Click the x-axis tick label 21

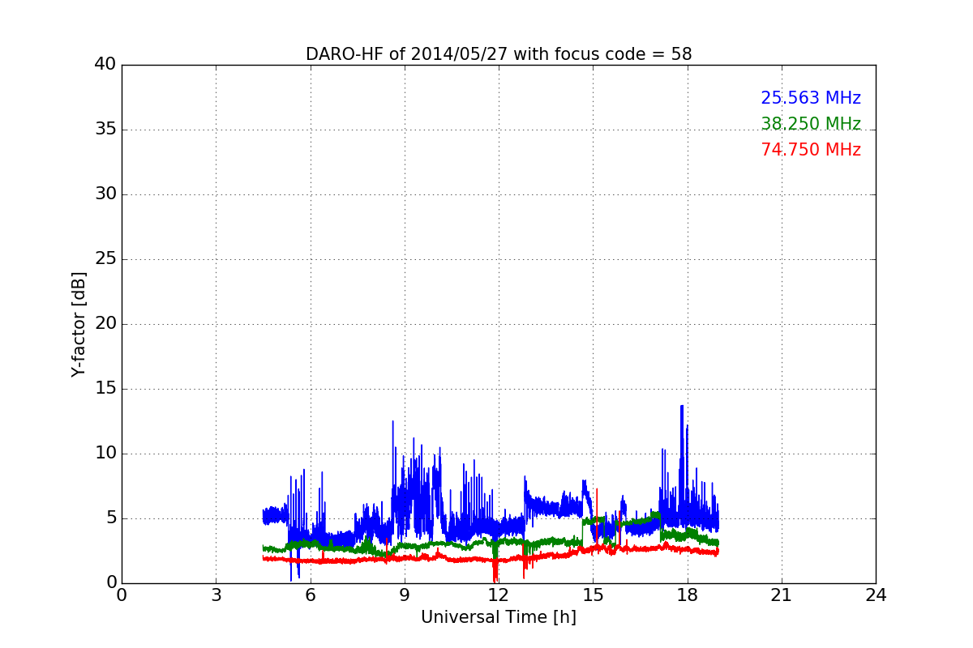tap(781, 595)
